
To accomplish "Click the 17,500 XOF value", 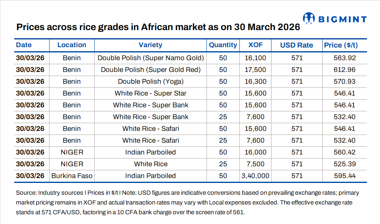I will coord(255,70).
